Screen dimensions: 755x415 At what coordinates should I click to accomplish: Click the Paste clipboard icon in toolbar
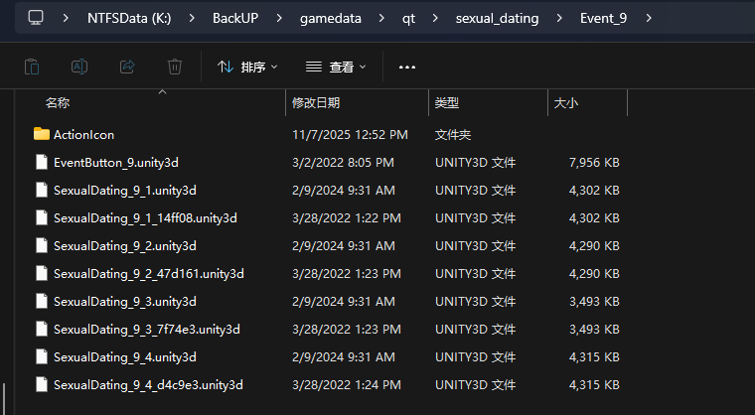[32, 67]
